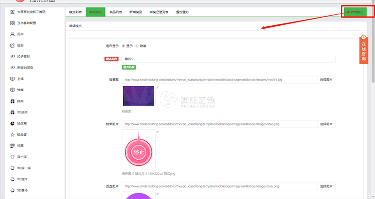
Task: Select the 粒子签到 3D icon
Action: point(13,56)
